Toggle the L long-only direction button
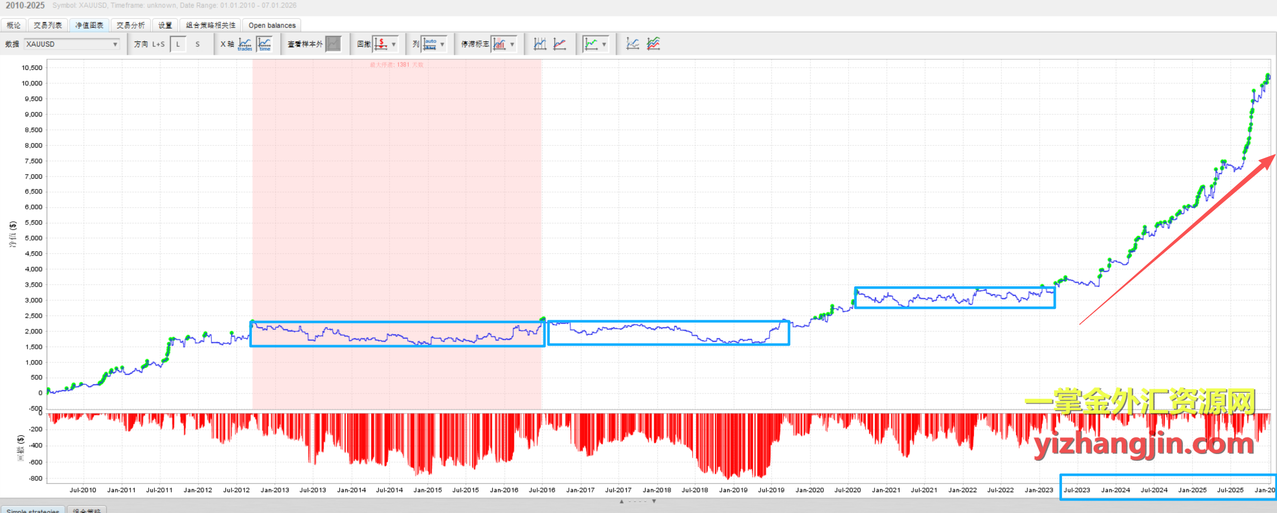1277x513 pixels. coord(178,44)
